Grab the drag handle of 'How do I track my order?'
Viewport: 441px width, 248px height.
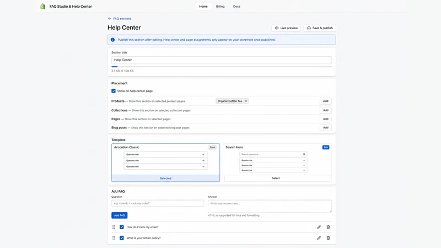(114, 227)
